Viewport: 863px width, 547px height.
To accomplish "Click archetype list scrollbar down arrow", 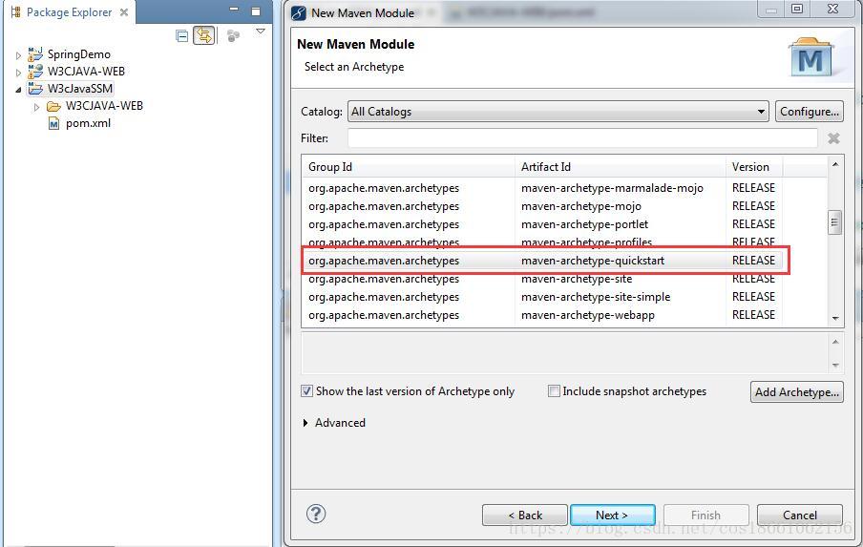I will pyautogui.click(x=835, y=318).
